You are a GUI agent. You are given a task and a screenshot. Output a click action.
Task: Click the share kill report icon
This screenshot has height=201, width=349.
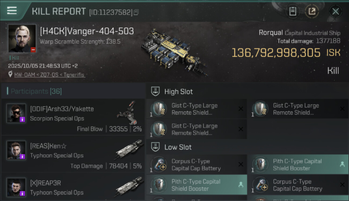(x=312, y=11)
